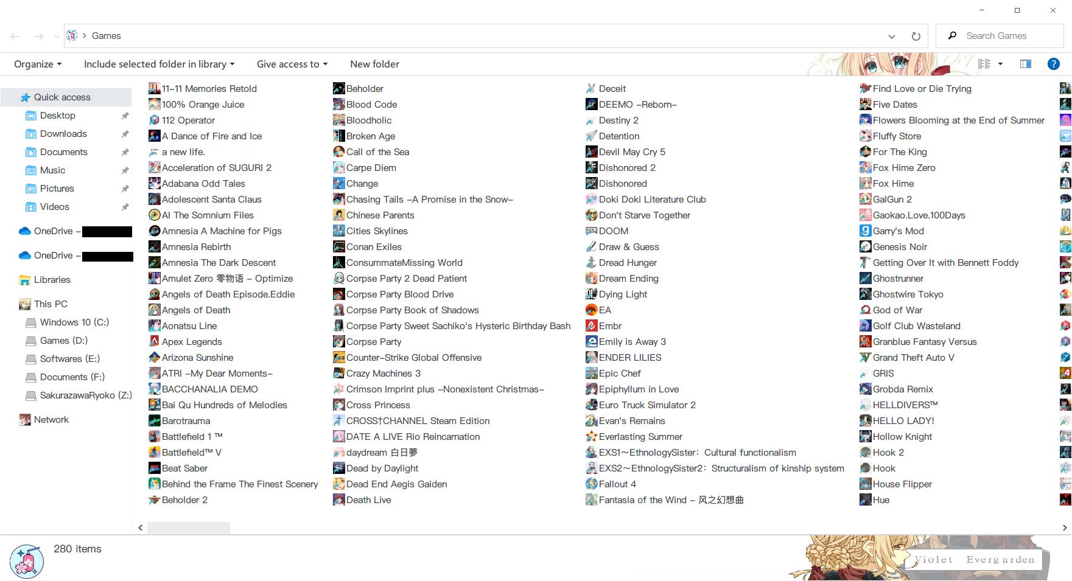1072x581 pixels.
Task: Select Devil May Cry 5 folder
Action: tap(632, 152)
